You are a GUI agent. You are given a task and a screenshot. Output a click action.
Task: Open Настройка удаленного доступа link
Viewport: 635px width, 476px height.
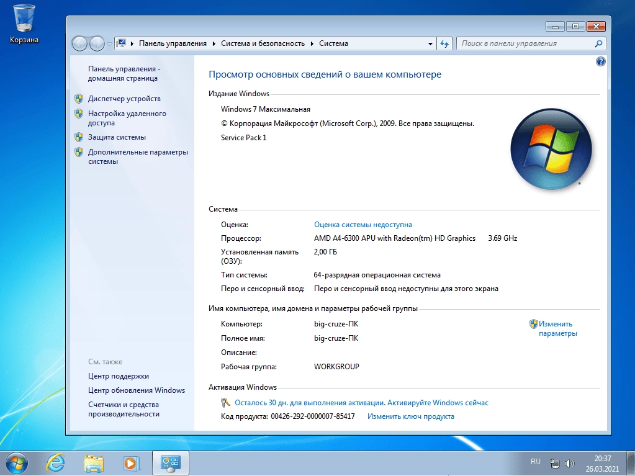click(x=127, y=118)
